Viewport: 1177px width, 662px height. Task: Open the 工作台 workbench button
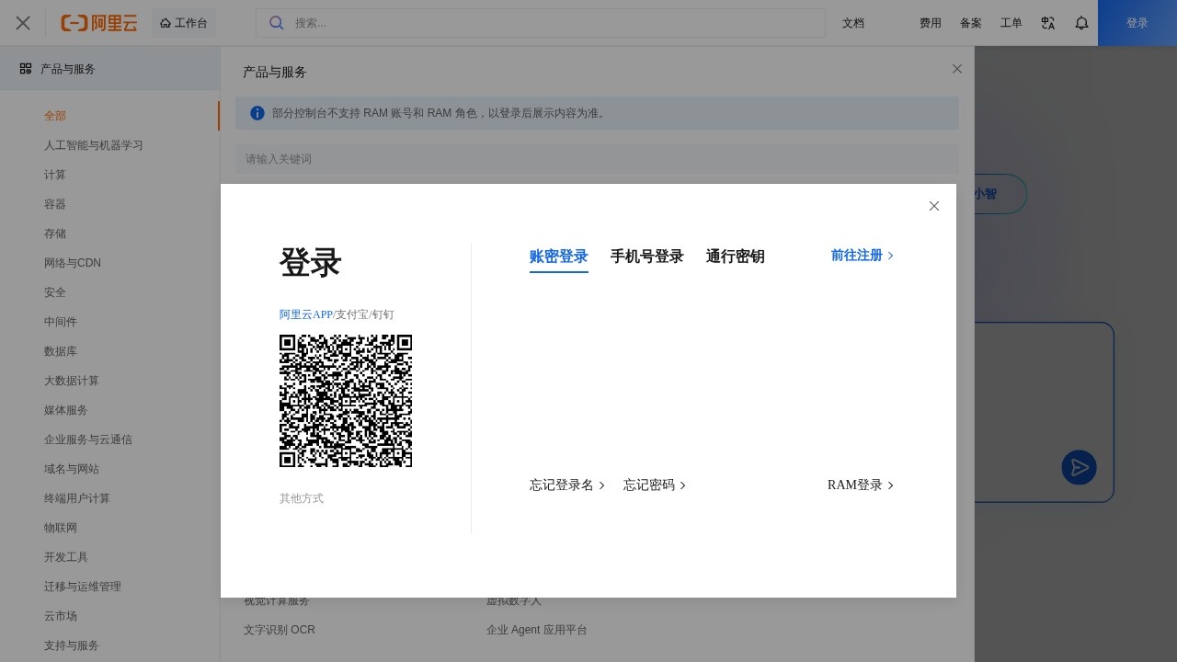[x=184, y=23]
